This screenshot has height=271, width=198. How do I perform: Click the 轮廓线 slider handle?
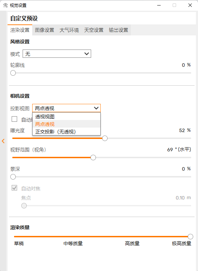[13, 73]
